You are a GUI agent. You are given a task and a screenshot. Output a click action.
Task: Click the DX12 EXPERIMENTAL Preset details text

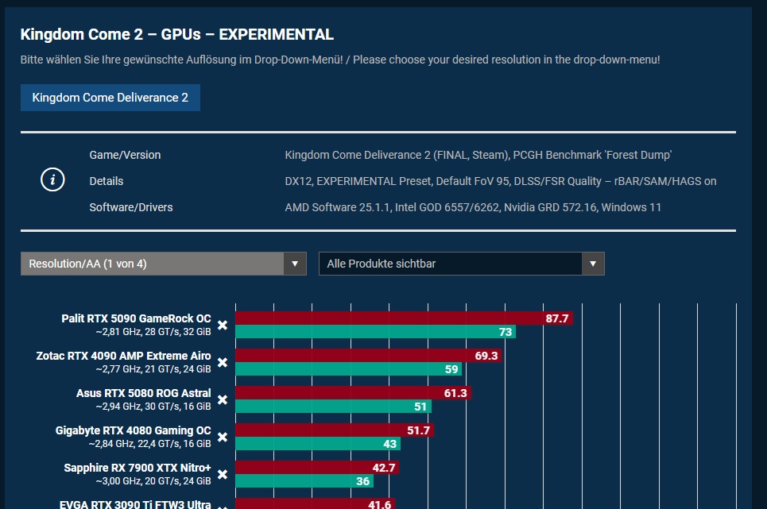coord(501,181)
